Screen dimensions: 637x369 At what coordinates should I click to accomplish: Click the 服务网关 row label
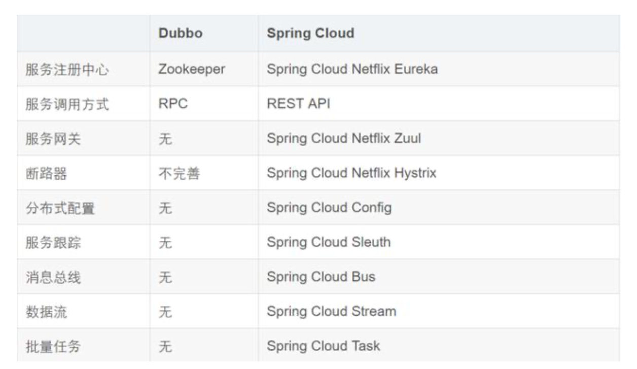(53, 139)
